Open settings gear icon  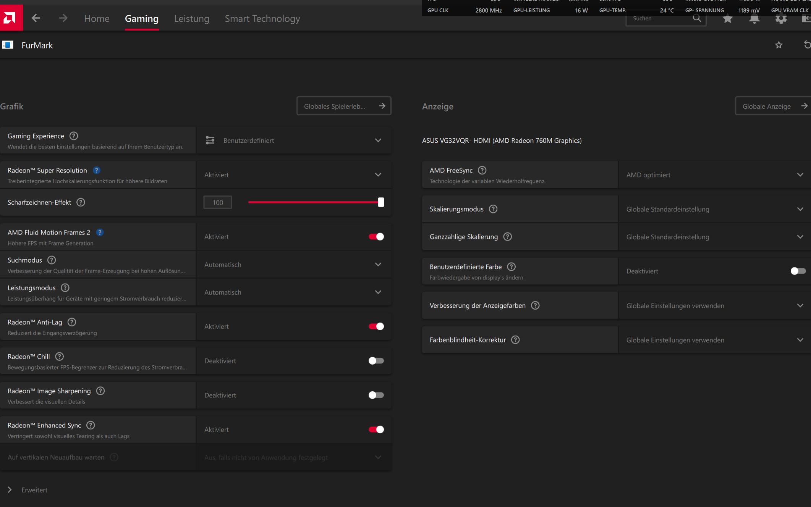pos(781,19)
